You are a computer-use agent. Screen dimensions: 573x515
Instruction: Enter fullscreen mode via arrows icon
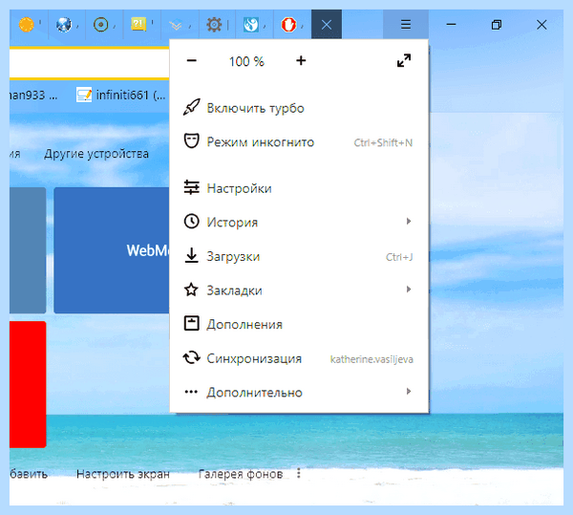point(404,61)
